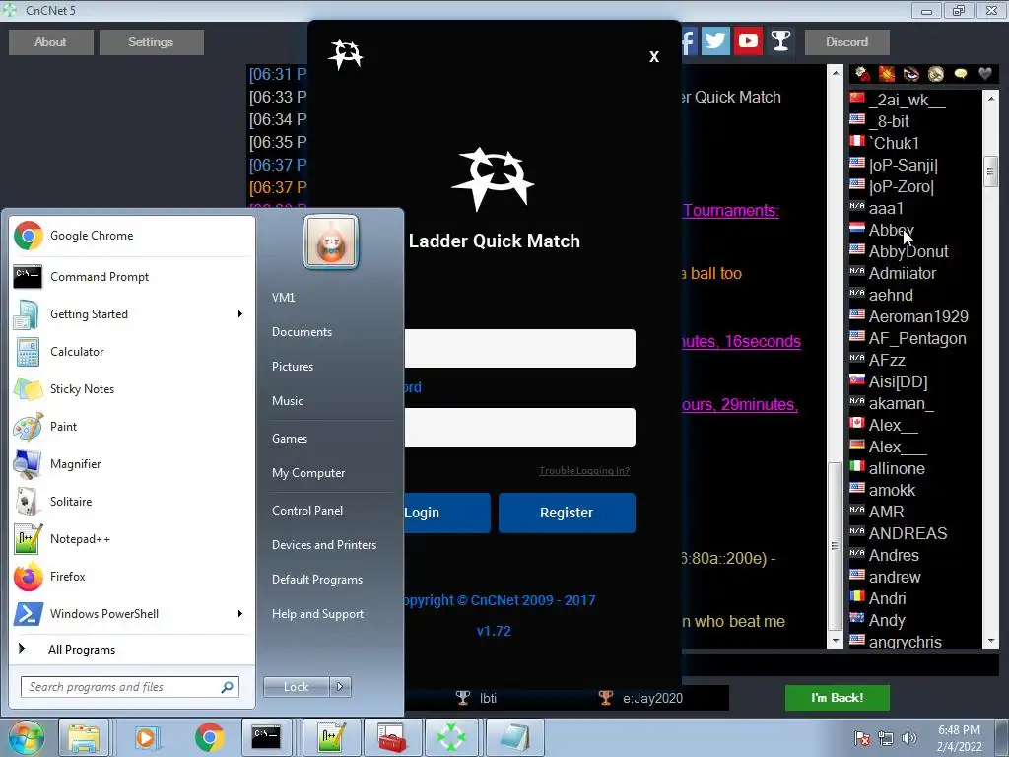This screenshot has height=757, width=1009.
Task: Select player AbbyDonut in user list
Action: pyautogui.click(x=908, y=251)
